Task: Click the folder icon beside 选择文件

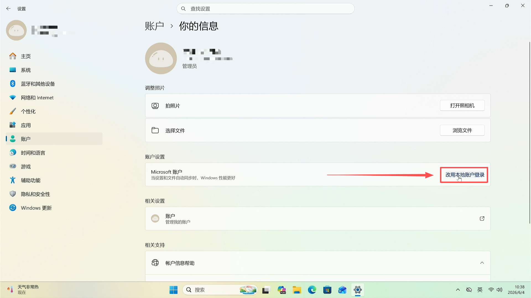Action: click(155, 130)
